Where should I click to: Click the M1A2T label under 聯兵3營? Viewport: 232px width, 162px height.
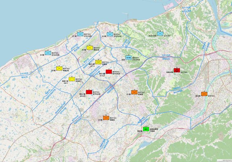coord(102,76)
